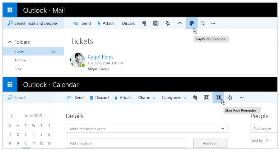
Task: Collapse the Folders section
Action: click(10, 42)
